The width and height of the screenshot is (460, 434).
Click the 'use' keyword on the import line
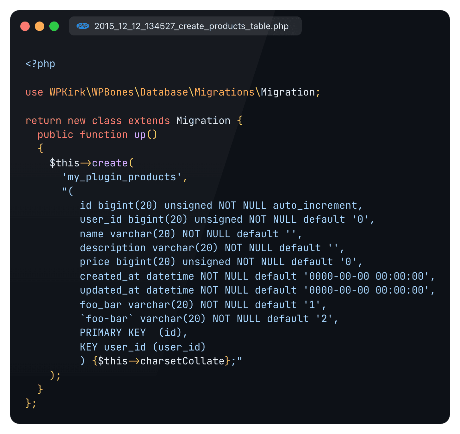click(34, 92)
